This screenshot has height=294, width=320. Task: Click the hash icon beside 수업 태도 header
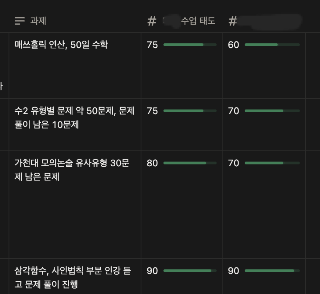click(x=152, y=21)
